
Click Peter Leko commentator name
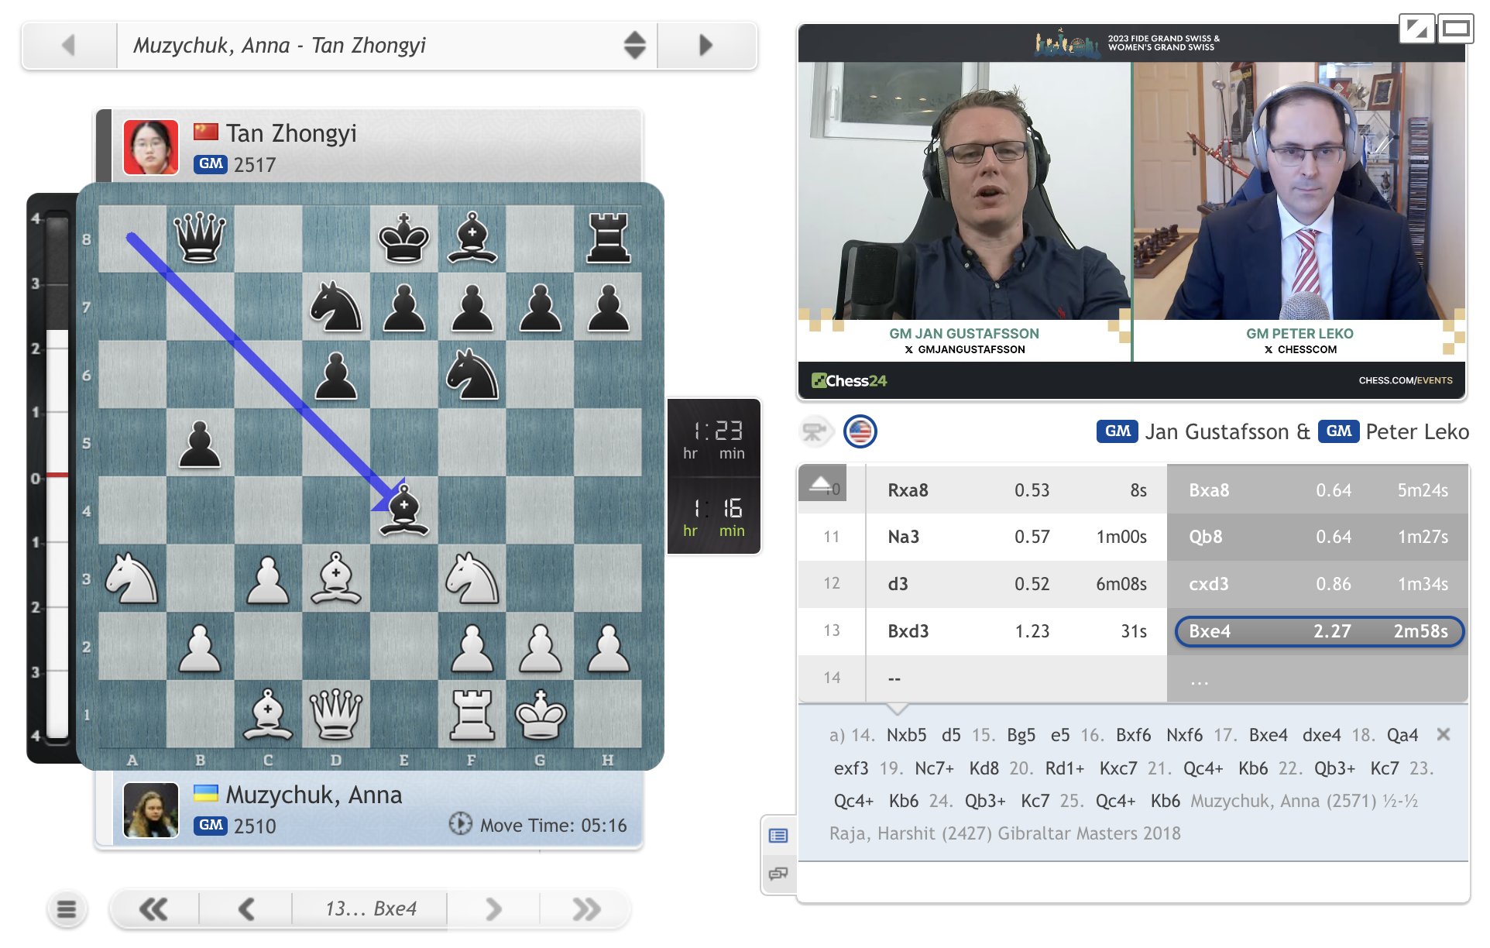click(x=1417, y=431)
